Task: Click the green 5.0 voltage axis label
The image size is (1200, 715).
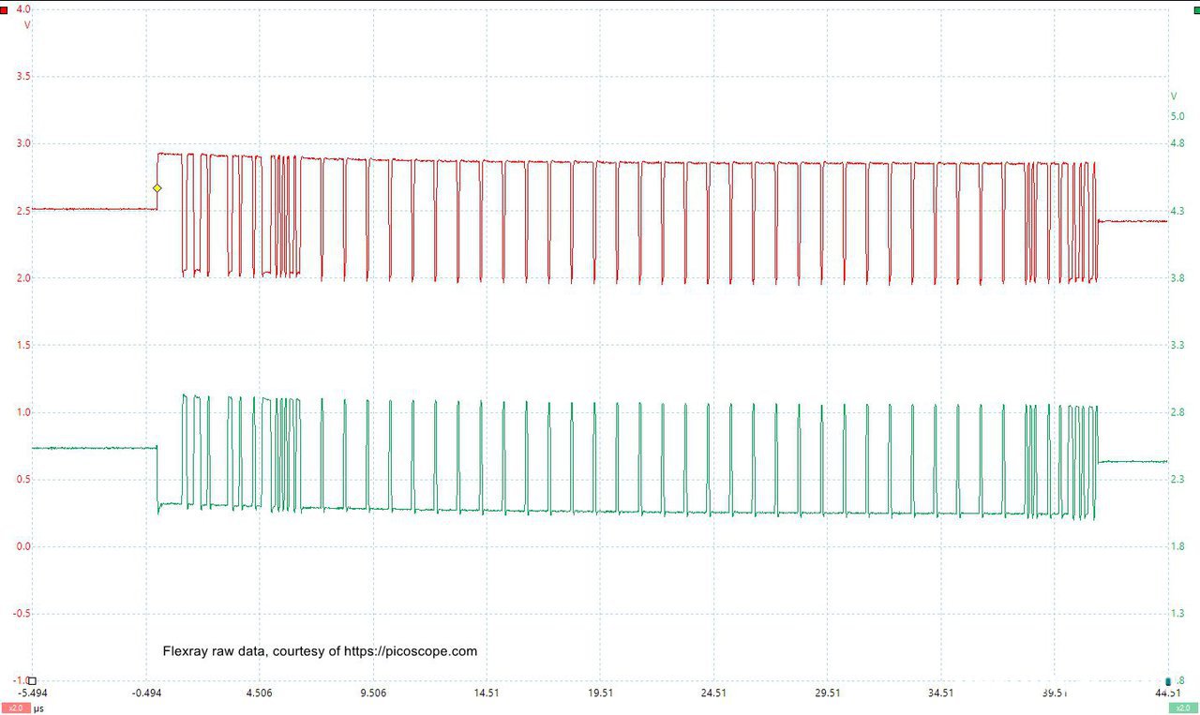Action: tap(1177, 116)
